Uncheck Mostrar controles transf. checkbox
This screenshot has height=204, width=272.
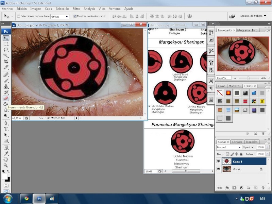click(x=75, y=16)
